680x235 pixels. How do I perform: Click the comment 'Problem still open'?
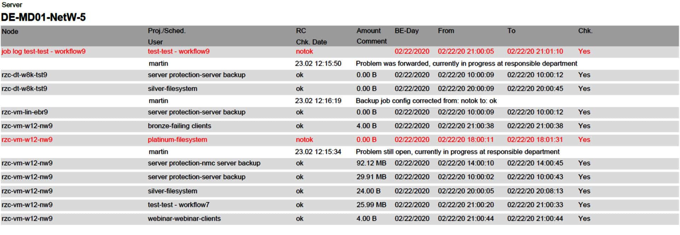(x=457, y=152)
